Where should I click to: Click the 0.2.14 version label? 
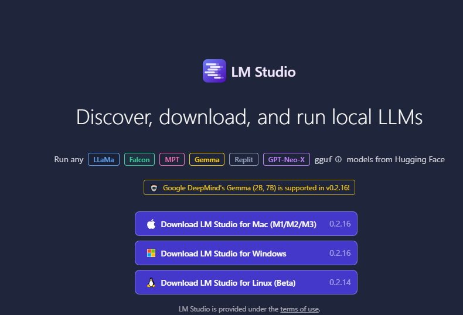340,283
